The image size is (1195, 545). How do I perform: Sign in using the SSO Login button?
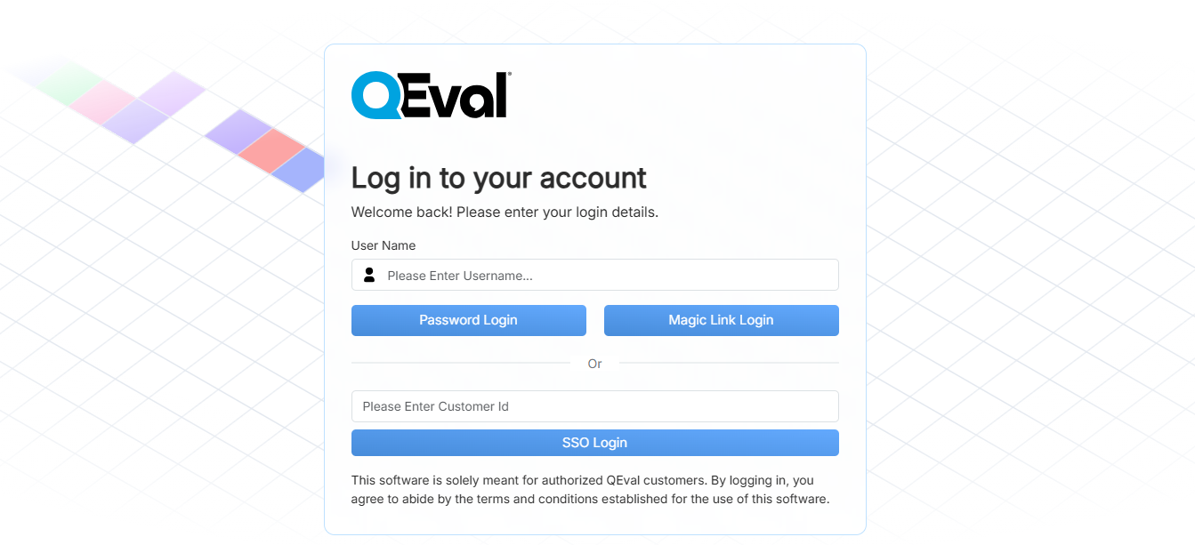pos(595,443)
